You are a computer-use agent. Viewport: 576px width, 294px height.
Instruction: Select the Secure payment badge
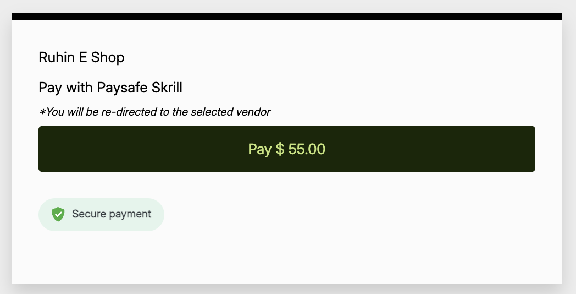(101, 214)
